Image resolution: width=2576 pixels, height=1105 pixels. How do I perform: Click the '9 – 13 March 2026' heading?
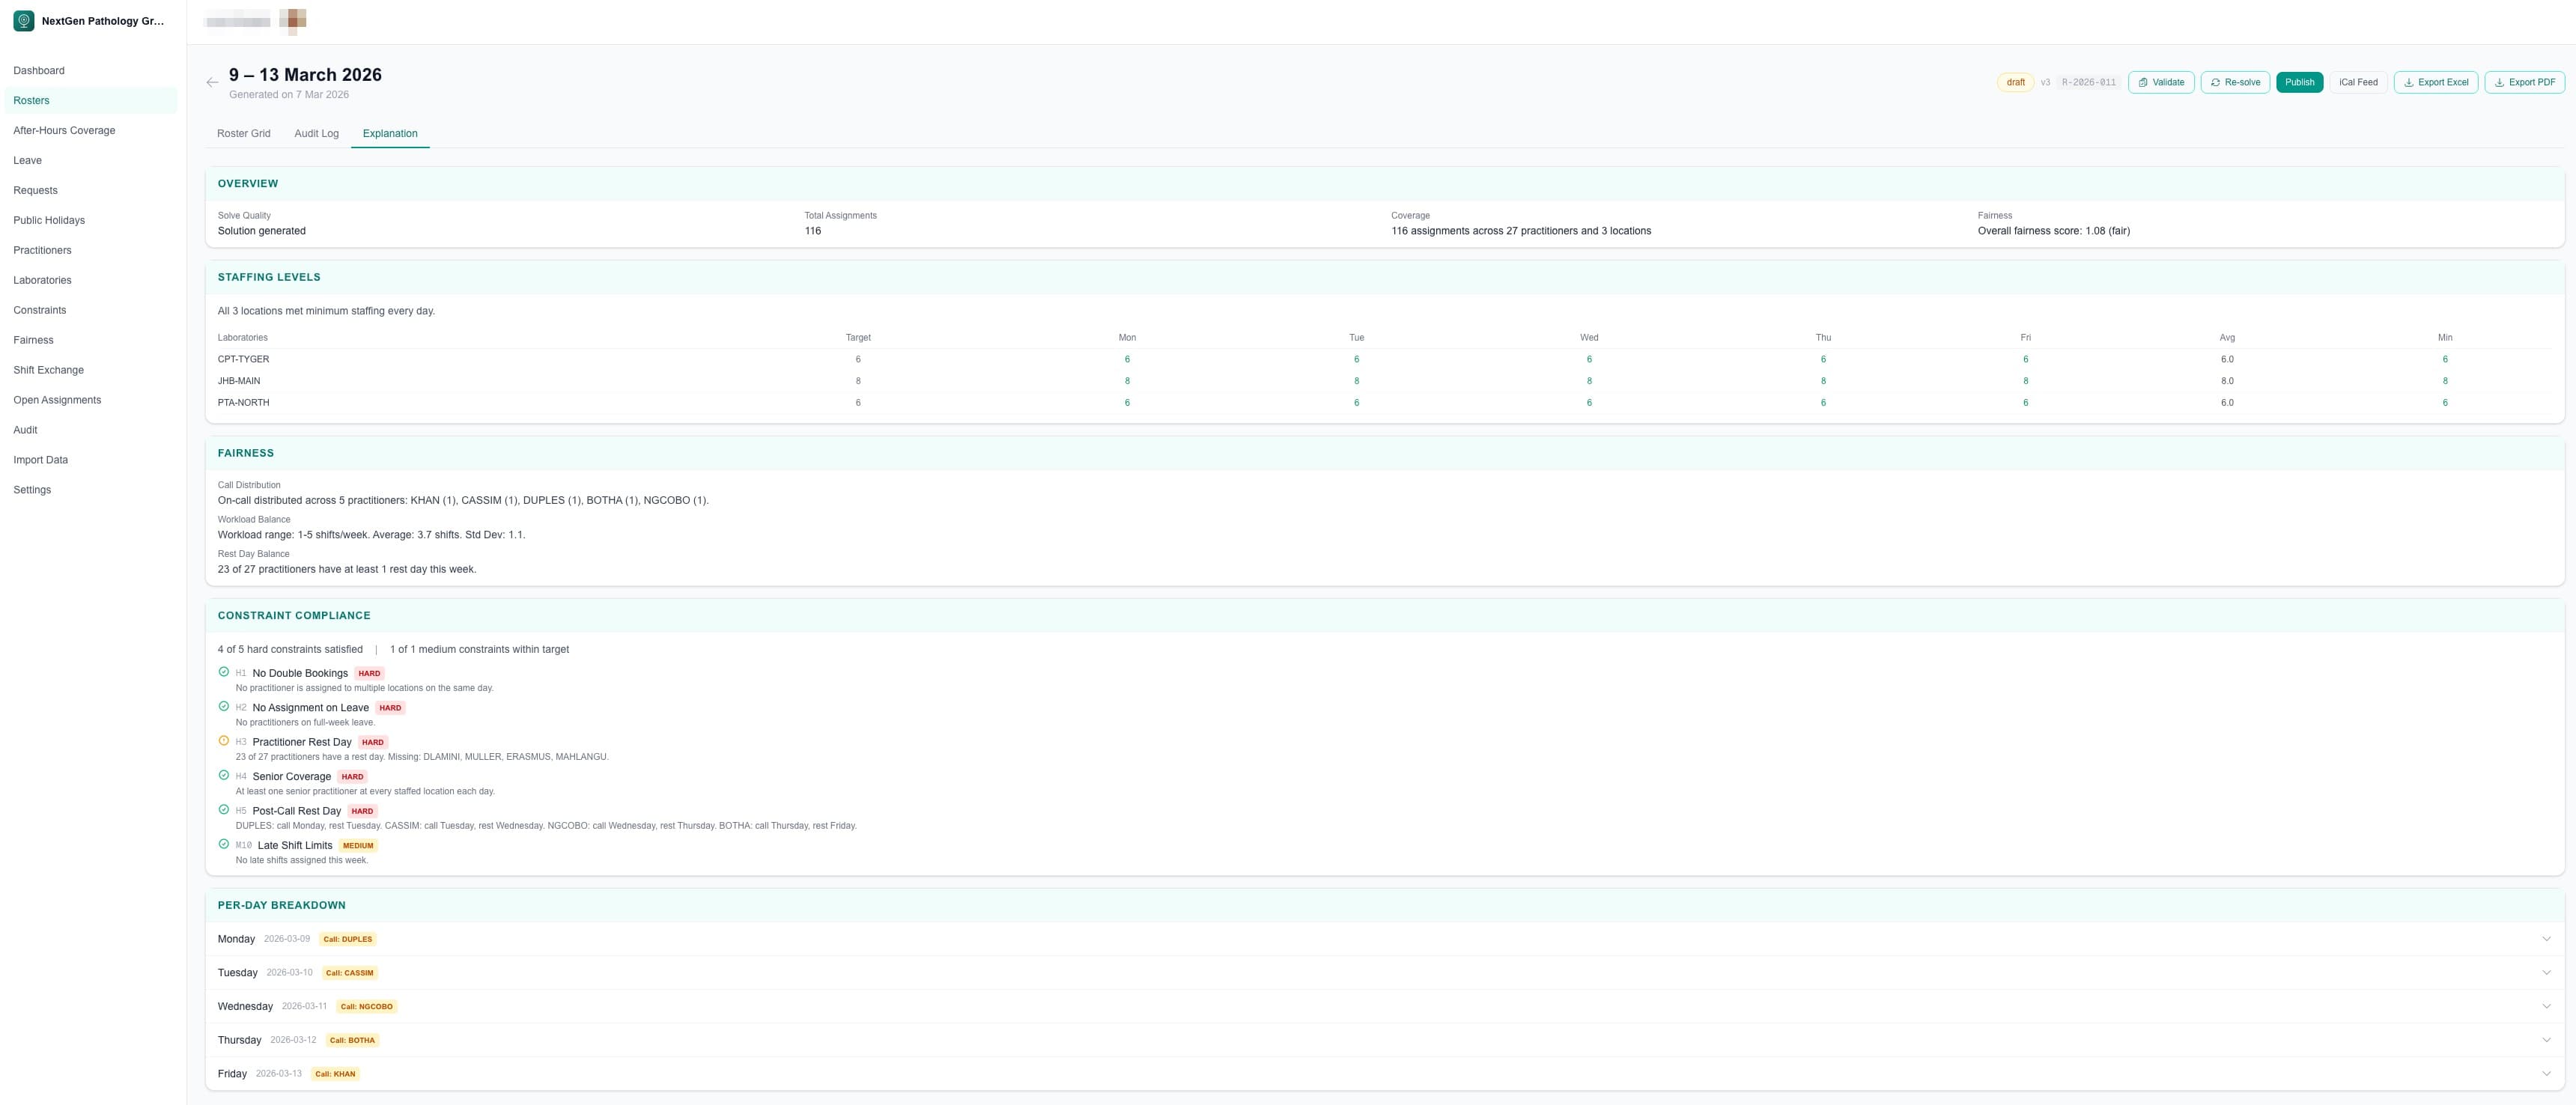click(305, 75)
